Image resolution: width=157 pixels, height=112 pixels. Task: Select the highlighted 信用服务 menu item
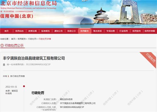pos(84,31)
